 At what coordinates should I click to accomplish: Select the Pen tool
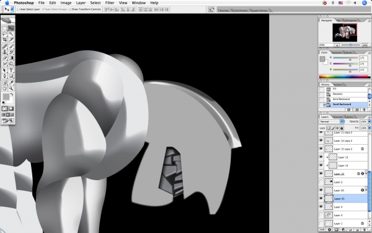click(4, 76)
